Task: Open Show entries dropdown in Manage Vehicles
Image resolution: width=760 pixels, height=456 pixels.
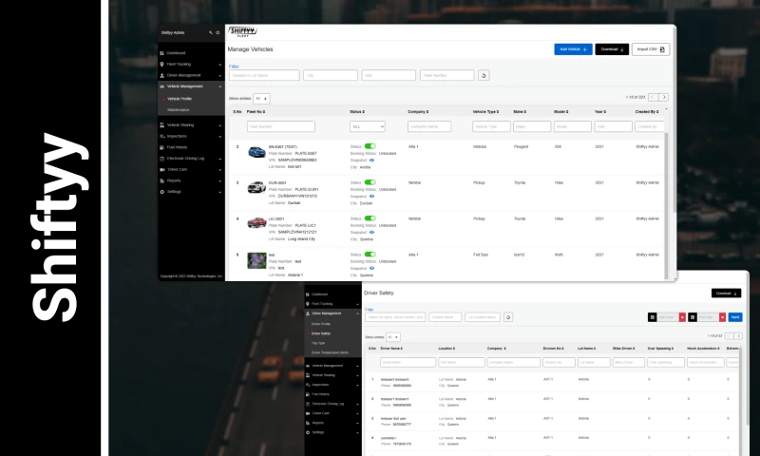Action: 261,99
